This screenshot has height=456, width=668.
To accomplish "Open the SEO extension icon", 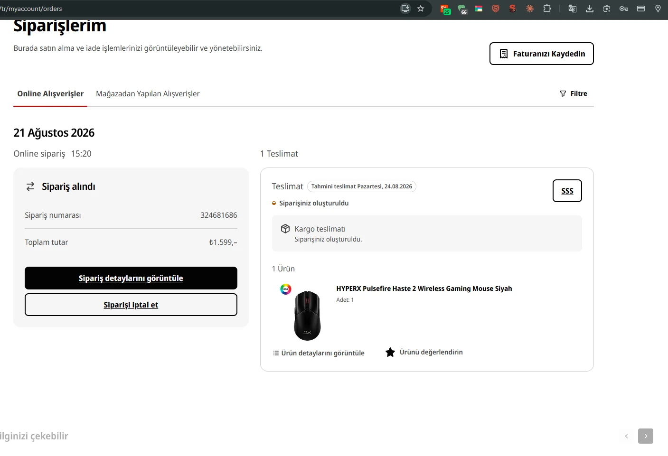I will pos(513,9).
